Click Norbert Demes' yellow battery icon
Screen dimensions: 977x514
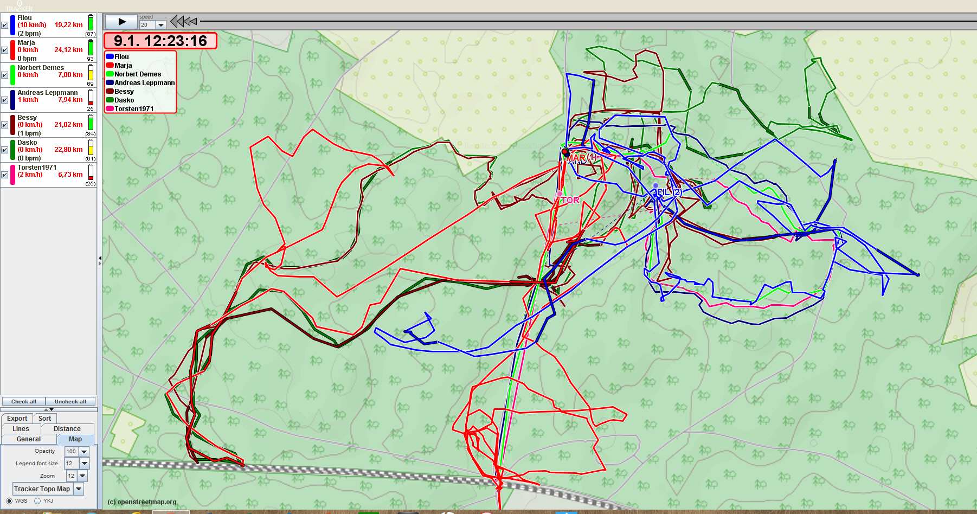[91, 72]
